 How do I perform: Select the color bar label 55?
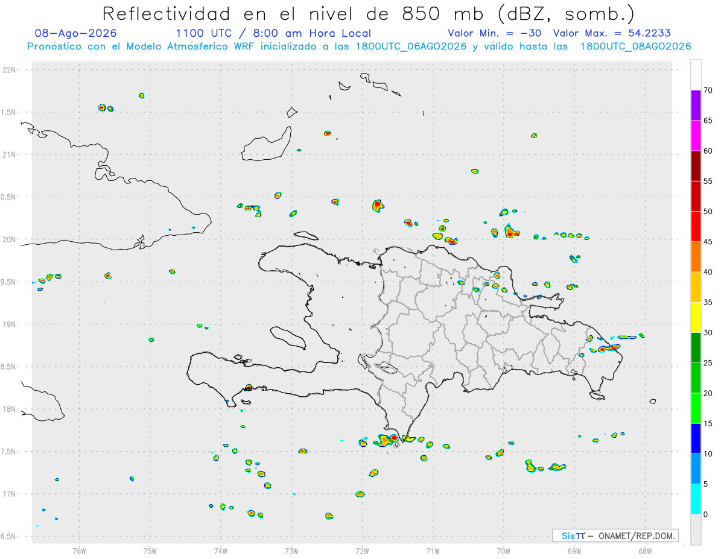point(708,181)
